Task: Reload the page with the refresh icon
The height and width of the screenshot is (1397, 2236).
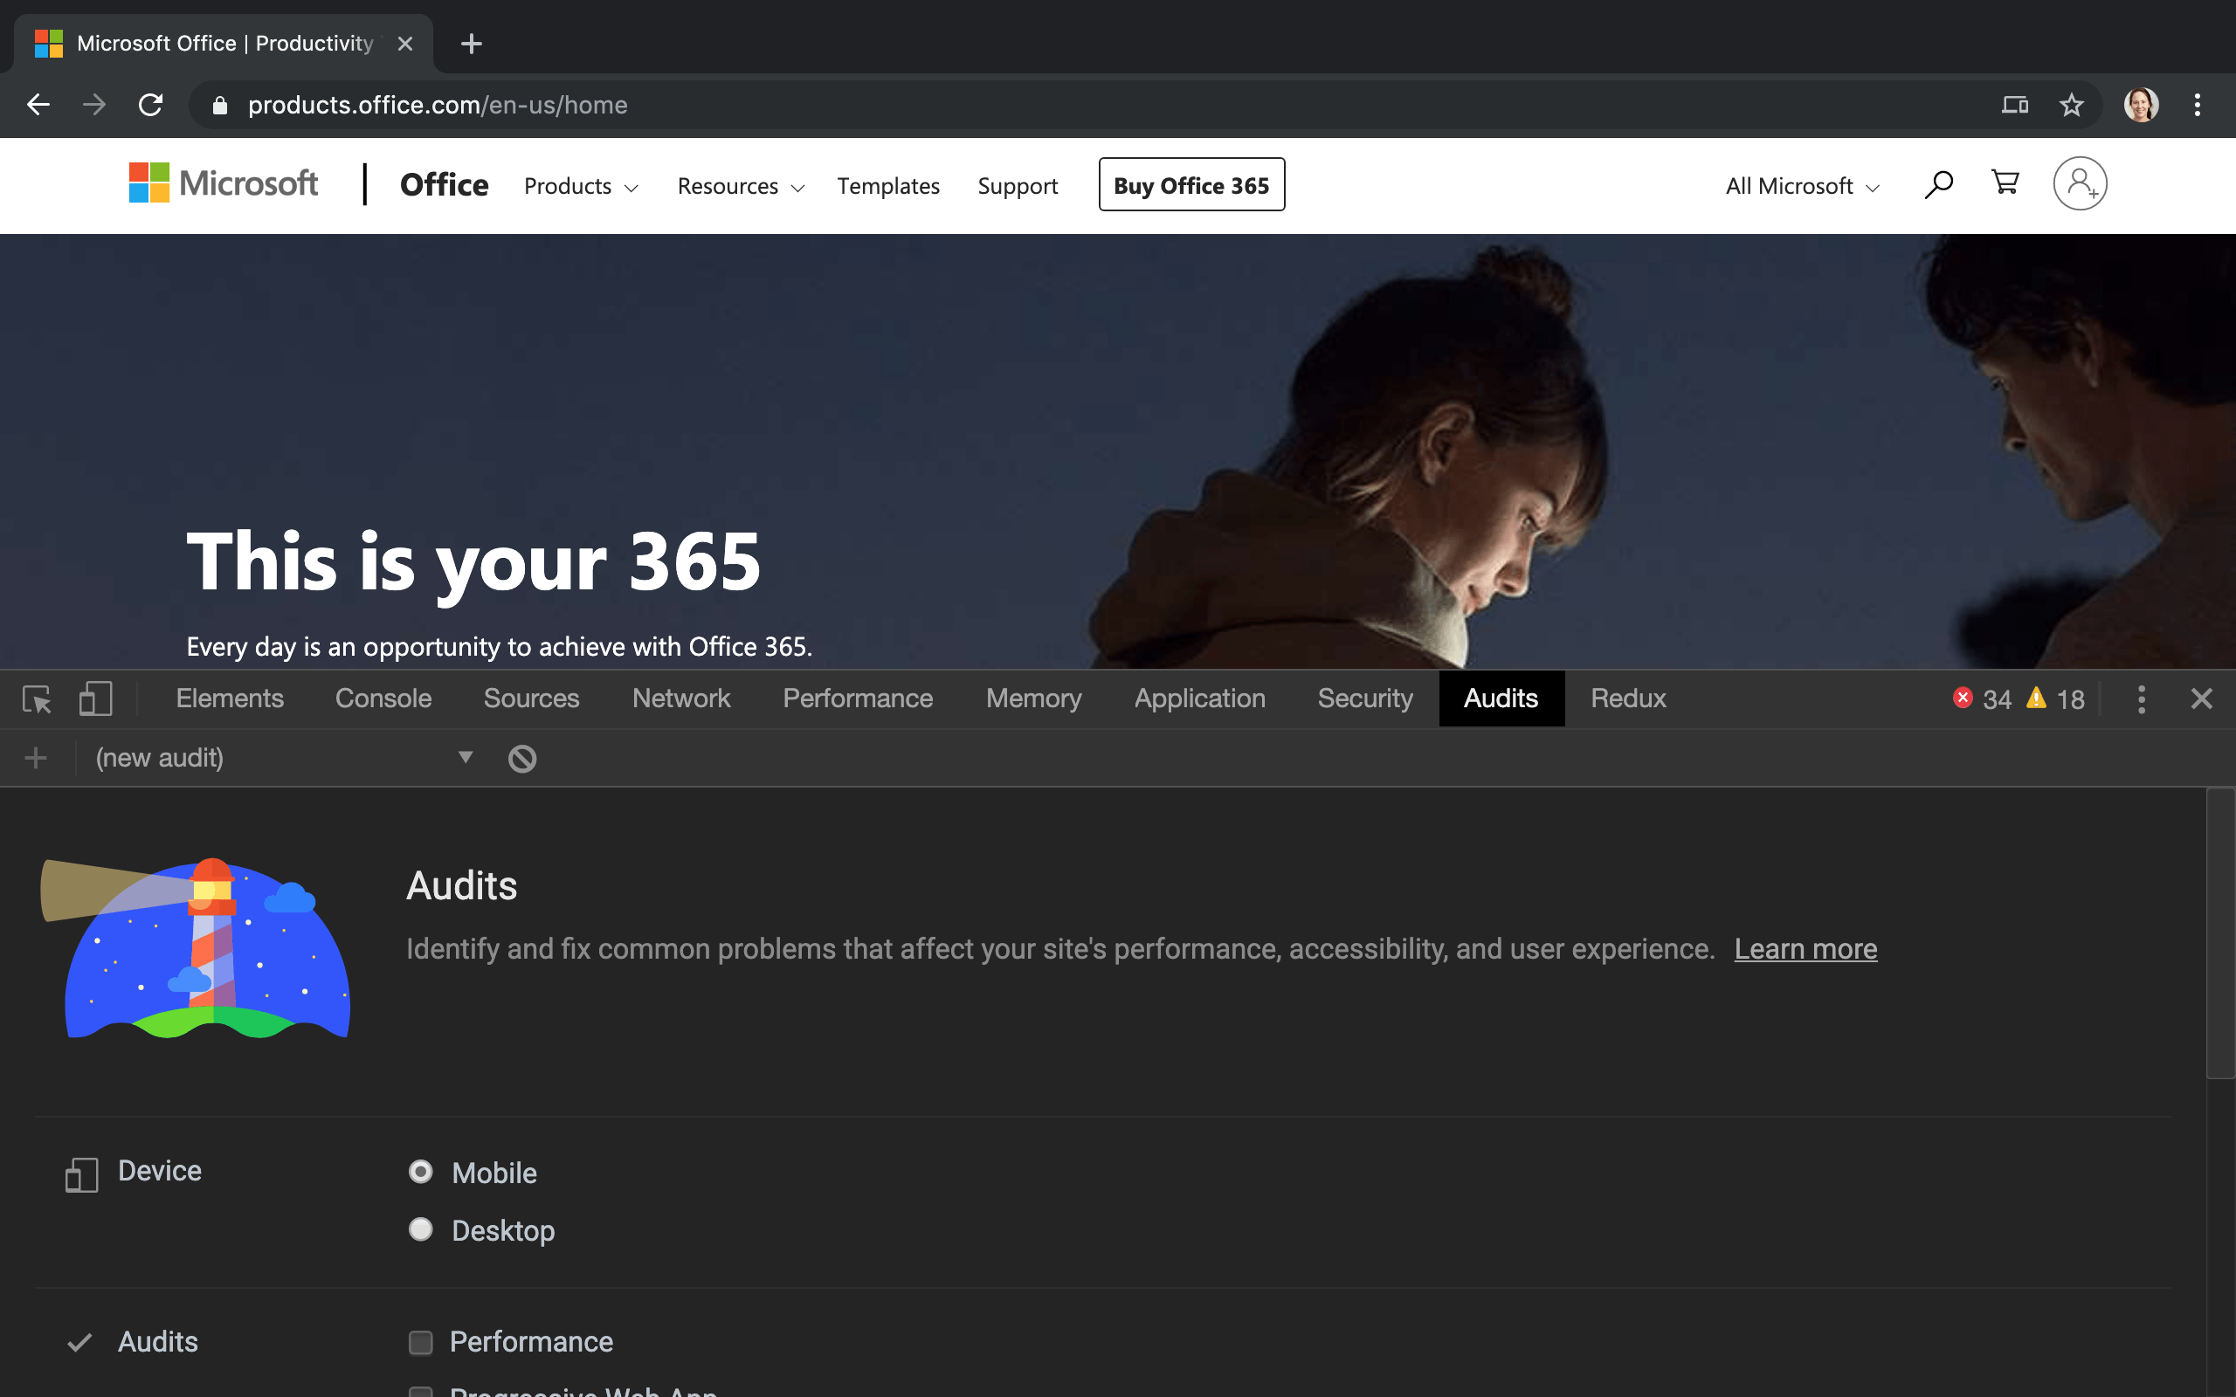Action: 150,105
